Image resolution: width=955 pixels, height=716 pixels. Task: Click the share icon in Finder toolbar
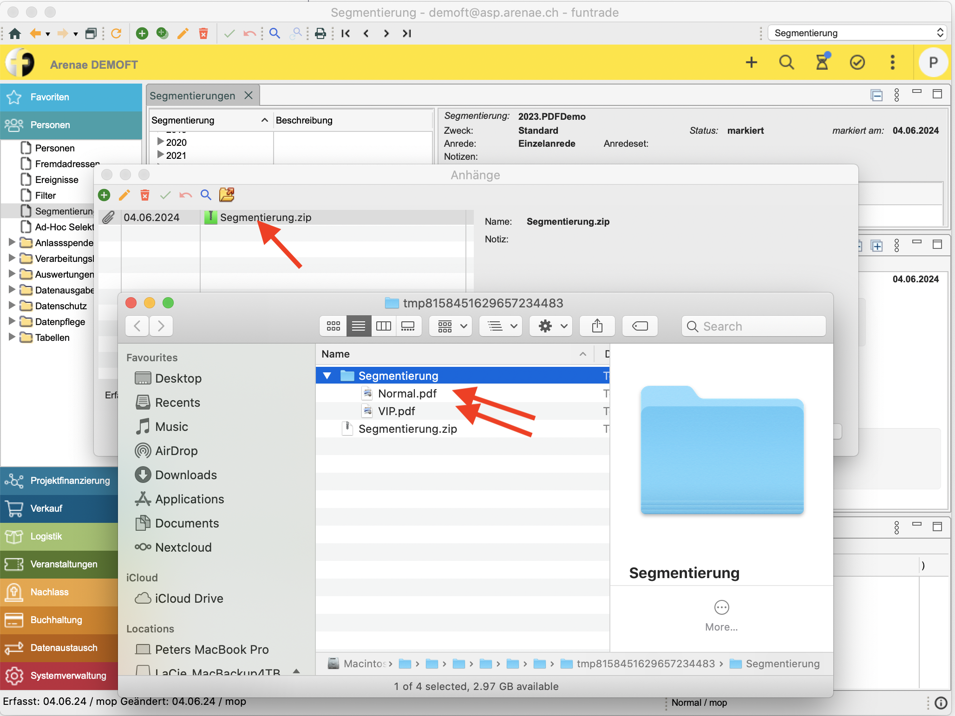click(x=597, y=326)
